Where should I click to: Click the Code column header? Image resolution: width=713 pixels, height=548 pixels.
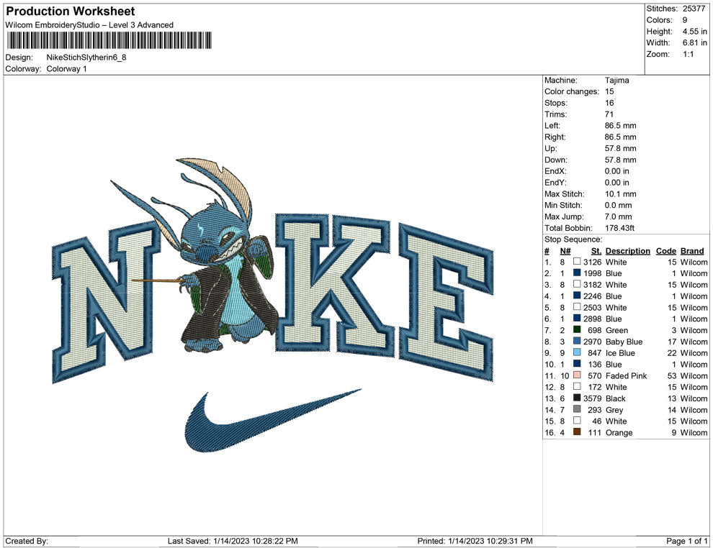tap(665, 251)
